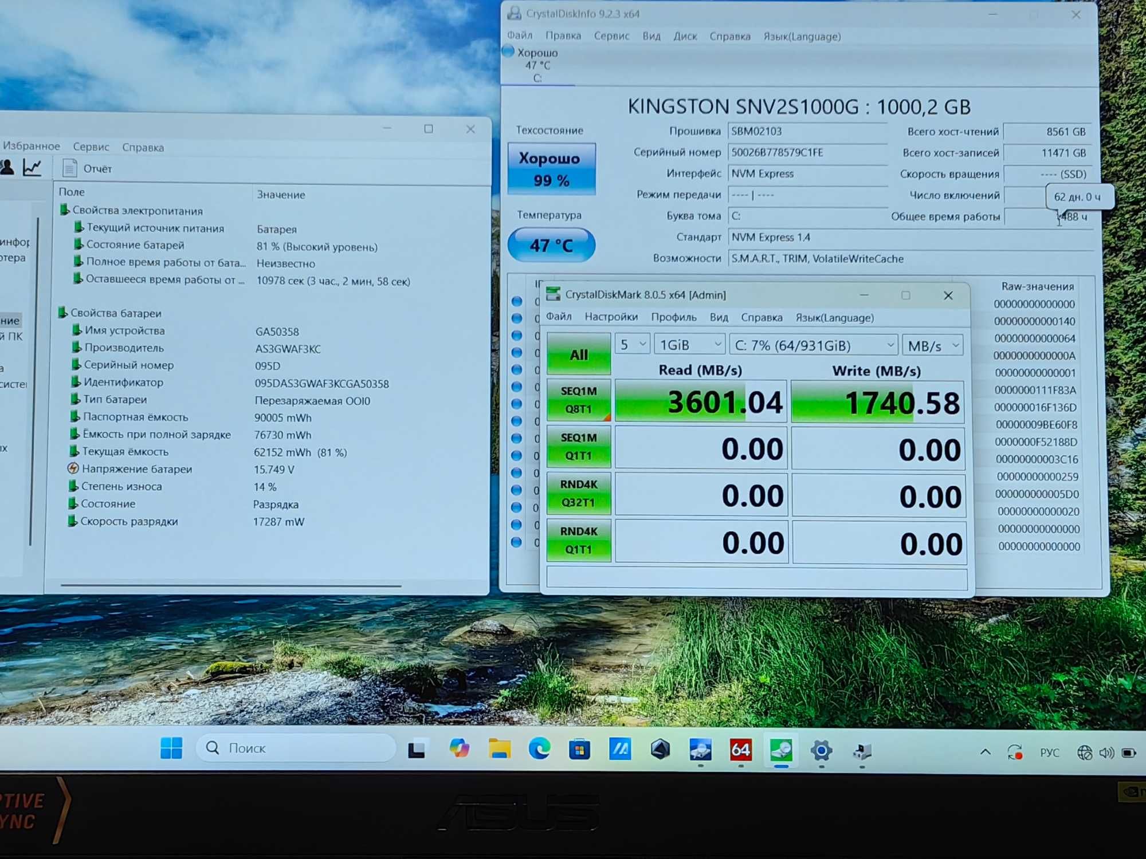
Task: Open File Explorer from the taskbar
Action: coord(499,748)
